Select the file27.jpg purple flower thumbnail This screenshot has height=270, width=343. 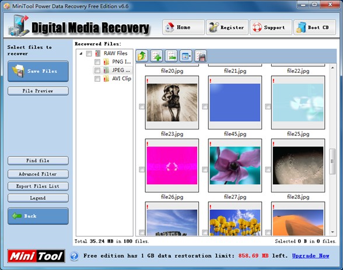click(x=235, y=166)
